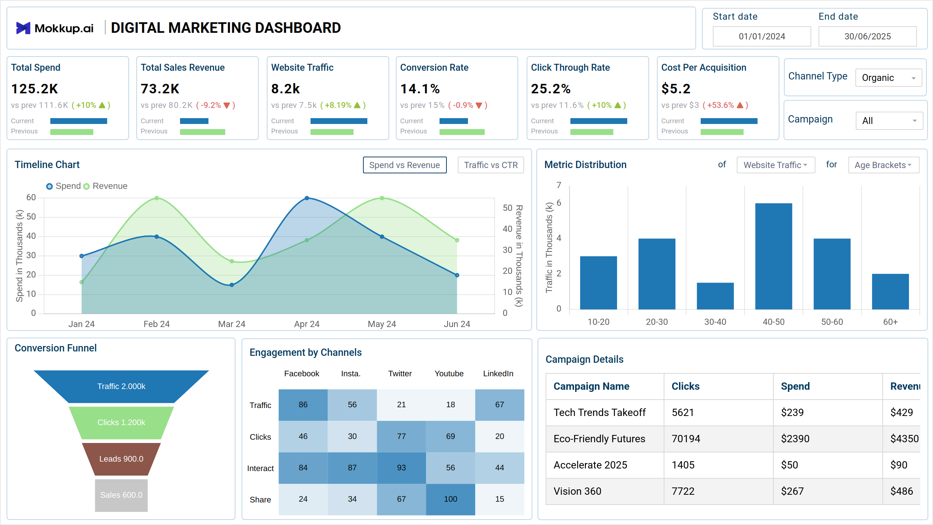Click the Facebook Traffic cell 86
Screen dimensions: 933x525
click(x=303, y=405)
